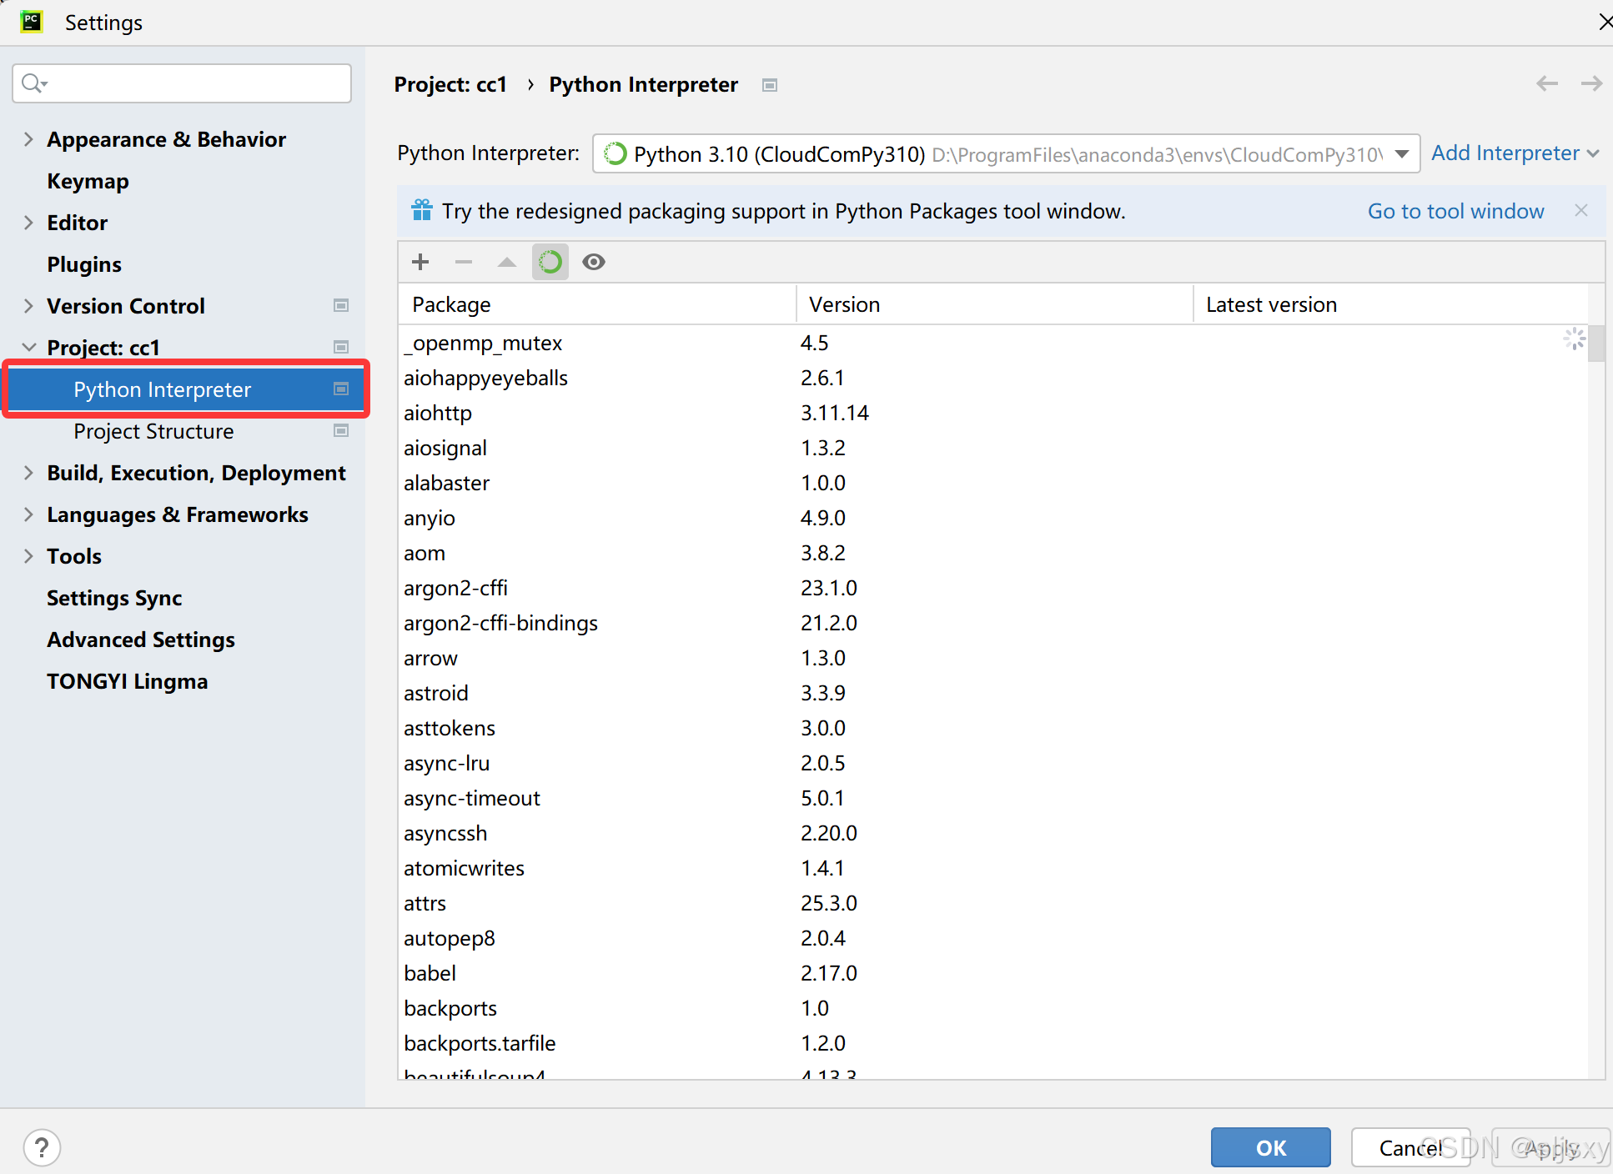The width and height of the screenshot is (1613, 1174).
Task: Select Project Structure in the sidebar
Action: pos(153,431)
